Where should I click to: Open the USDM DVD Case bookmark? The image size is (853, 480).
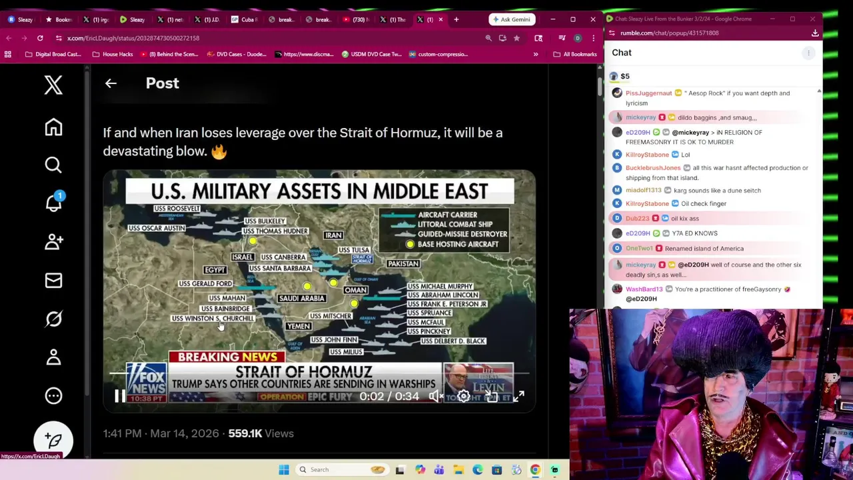(x=372, y=54)
